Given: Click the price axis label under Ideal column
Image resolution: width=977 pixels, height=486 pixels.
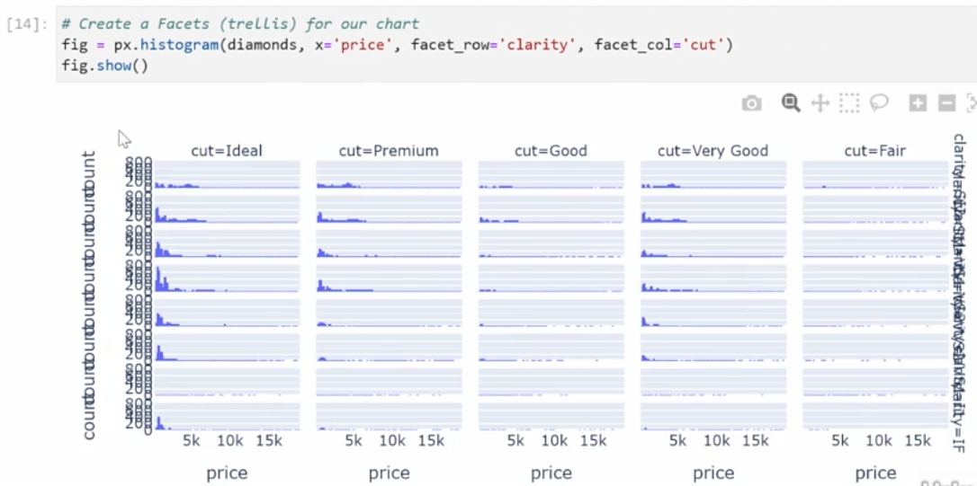Looking at the screenshot, I should coord(227,473).
